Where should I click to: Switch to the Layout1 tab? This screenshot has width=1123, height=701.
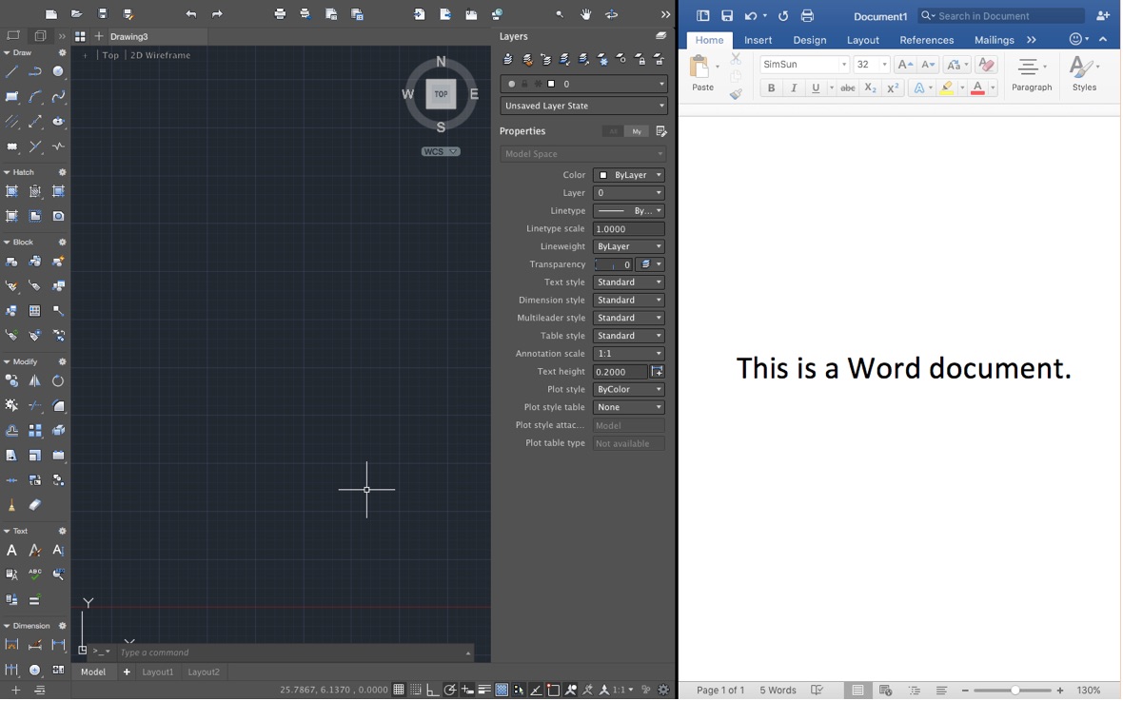pos(158,672)
